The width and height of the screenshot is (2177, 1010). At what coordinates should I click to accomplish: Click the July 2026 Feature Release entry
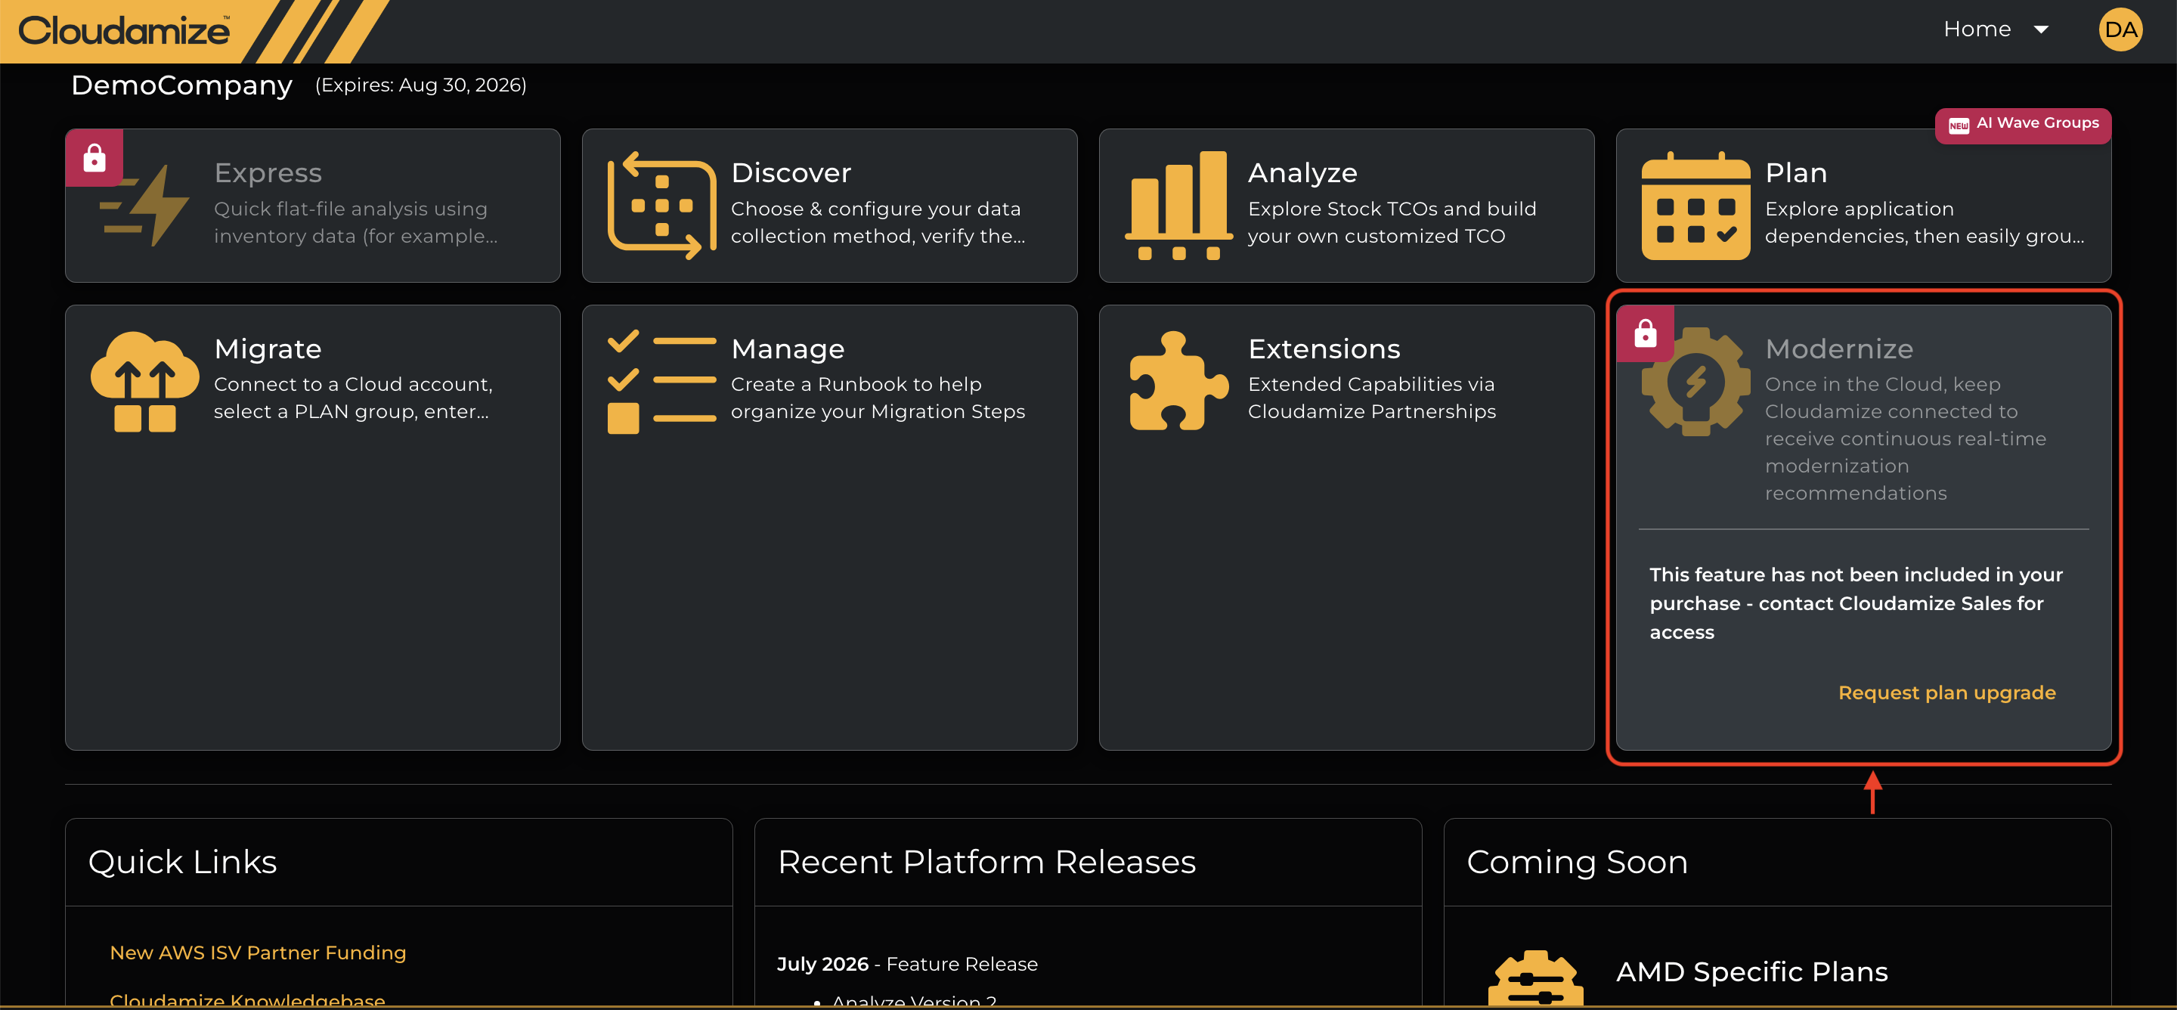[x=907, y=965]
